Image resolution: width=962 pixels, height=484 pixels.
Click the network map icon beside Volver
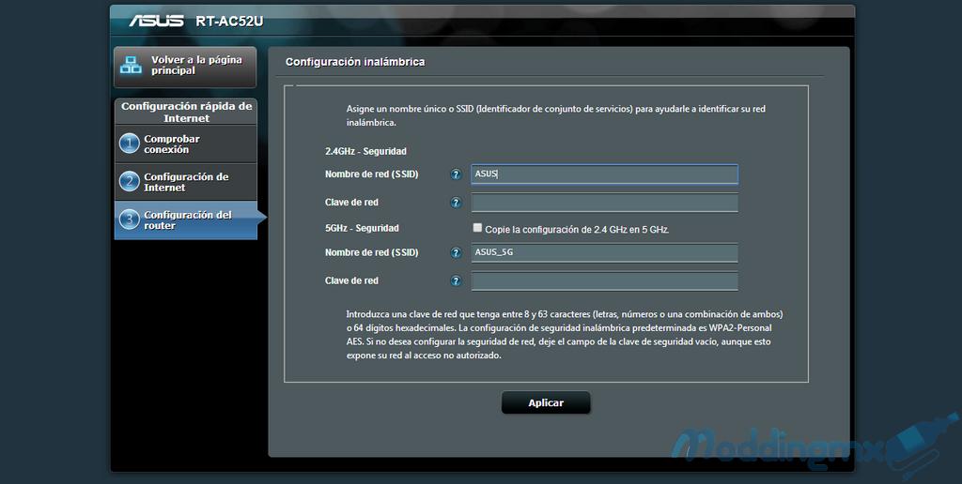coord(131,65)
